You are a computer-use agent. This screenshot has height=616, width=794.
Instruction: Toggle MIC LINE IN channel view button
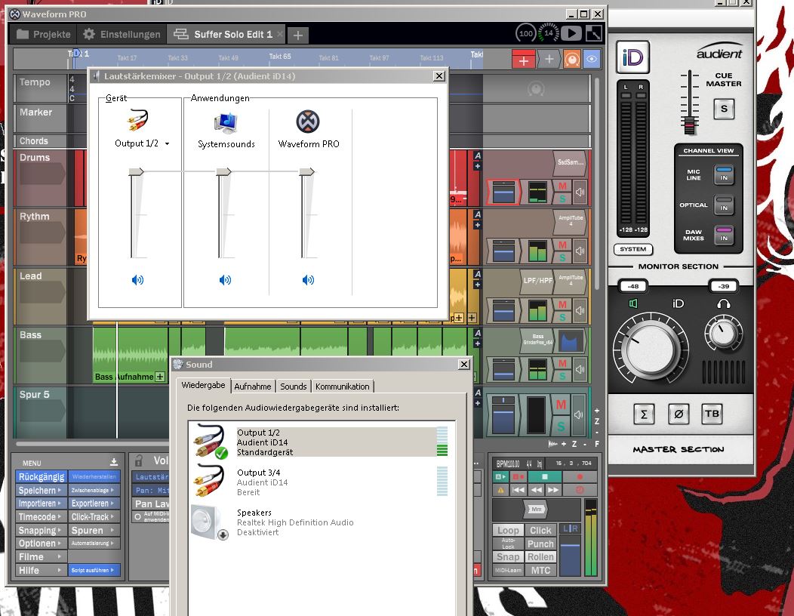tap(724, 174)
